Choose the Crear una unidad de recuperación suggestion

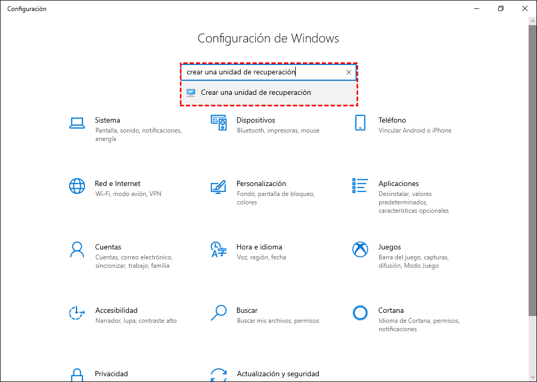click(256, 93)
